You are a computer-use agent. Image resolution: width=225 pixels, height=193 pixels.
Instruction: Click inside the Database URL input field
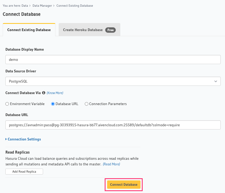pyautogui.click(x=113, y=125)
